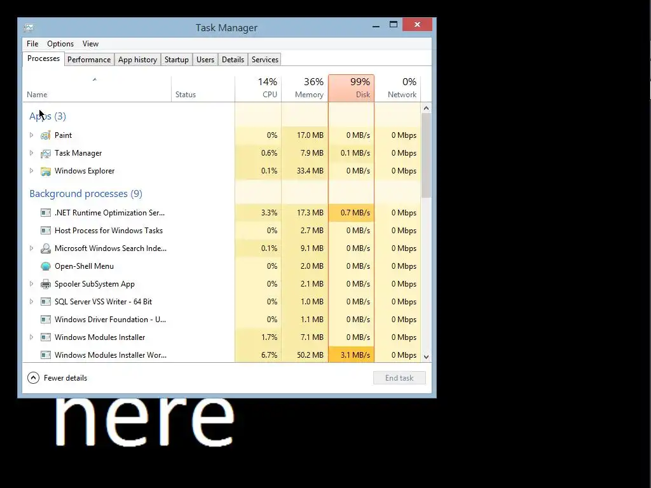The width and height of the screenshot is (651, 488).
Task: Click the End task button
Action: [x=399, y=378]
